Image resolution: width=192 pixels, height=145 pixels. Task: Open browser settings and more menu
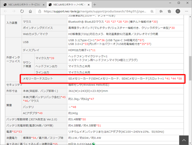point(187,11)
